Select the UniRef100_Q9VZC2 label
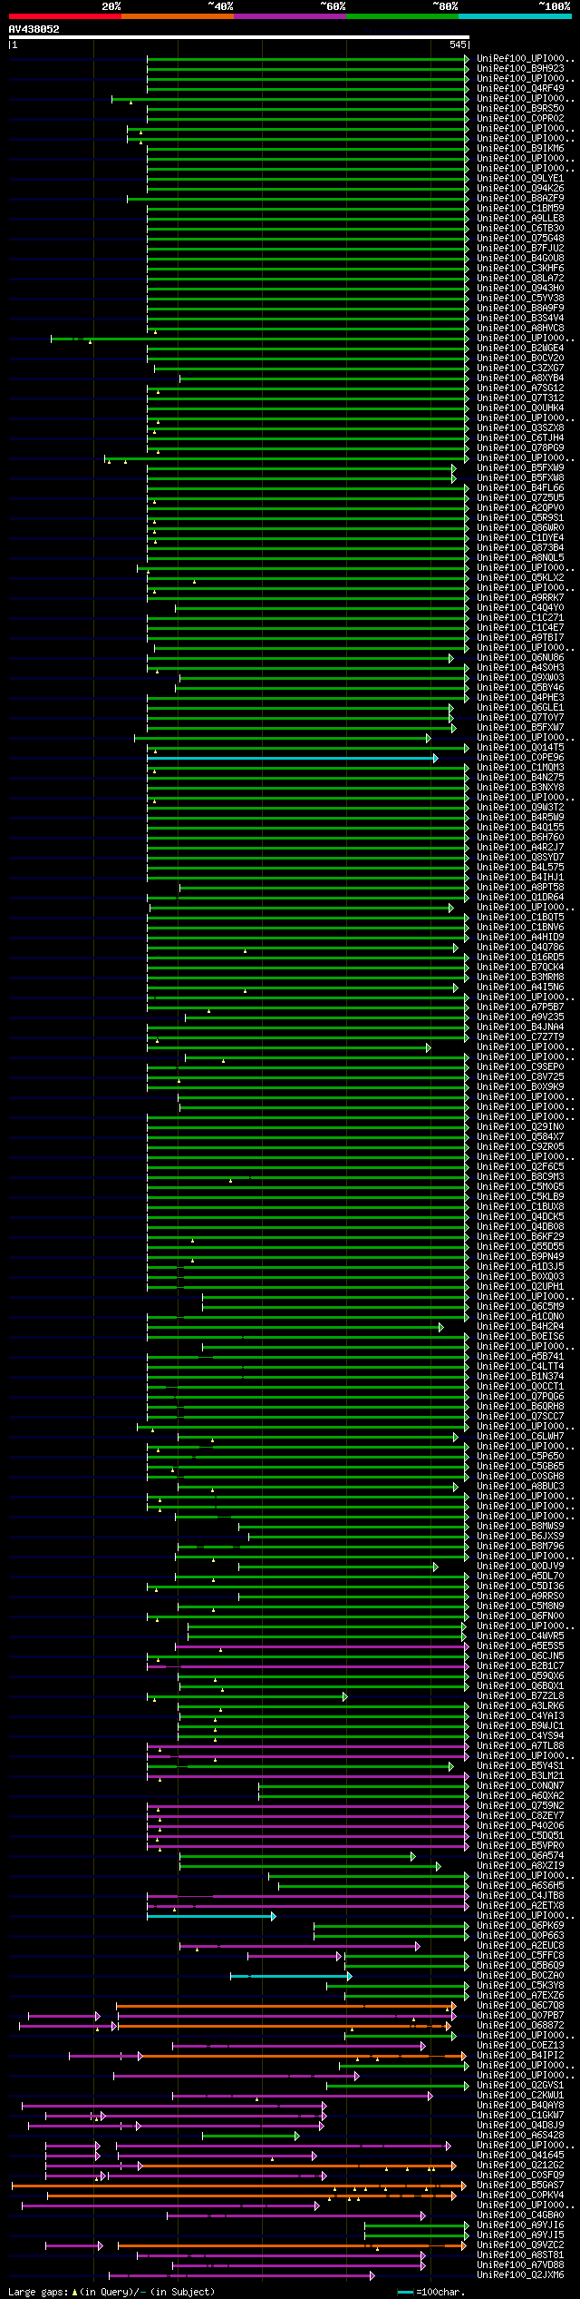Viewport: 580px width, 2299px height. tap(520, 2245)
